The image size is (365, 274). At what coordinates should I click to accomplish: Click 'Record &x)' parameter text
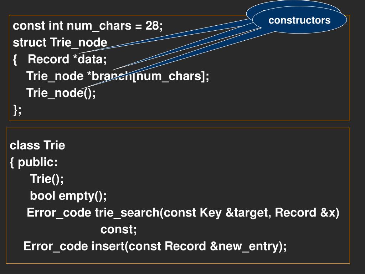307,213
